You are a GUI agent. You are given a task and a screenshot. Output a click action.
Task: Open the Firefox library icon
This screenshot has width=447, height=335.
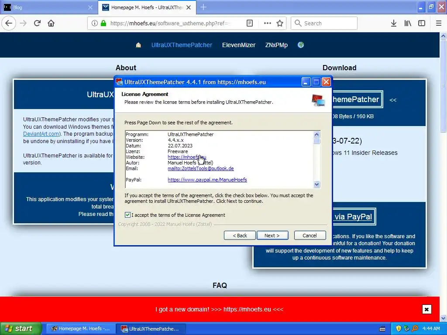(x=408, y=24)
